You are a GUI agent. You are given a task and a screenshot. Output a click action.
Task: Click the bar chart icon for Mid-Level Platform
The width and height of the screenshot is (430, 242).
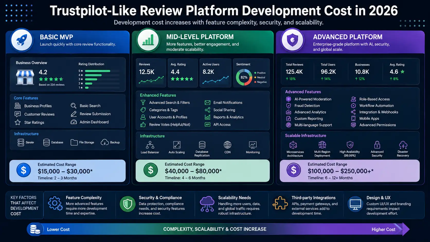(x=148, y=40)
